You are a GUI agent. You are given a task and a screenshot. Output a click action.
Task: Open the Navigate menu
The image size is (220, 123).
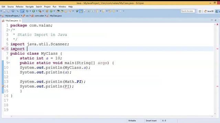coord(30,7)
